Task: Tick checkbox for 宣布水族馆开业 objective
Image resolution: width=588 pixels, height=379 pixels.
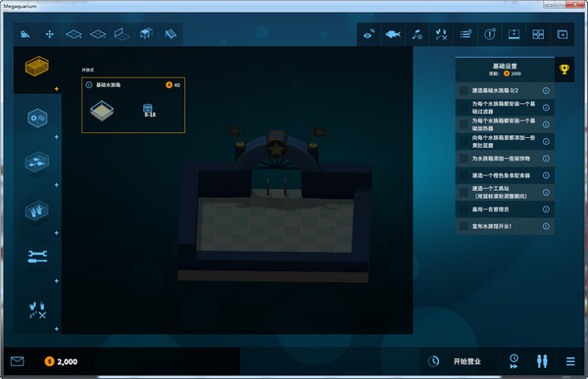Action: tap(464, 226)
